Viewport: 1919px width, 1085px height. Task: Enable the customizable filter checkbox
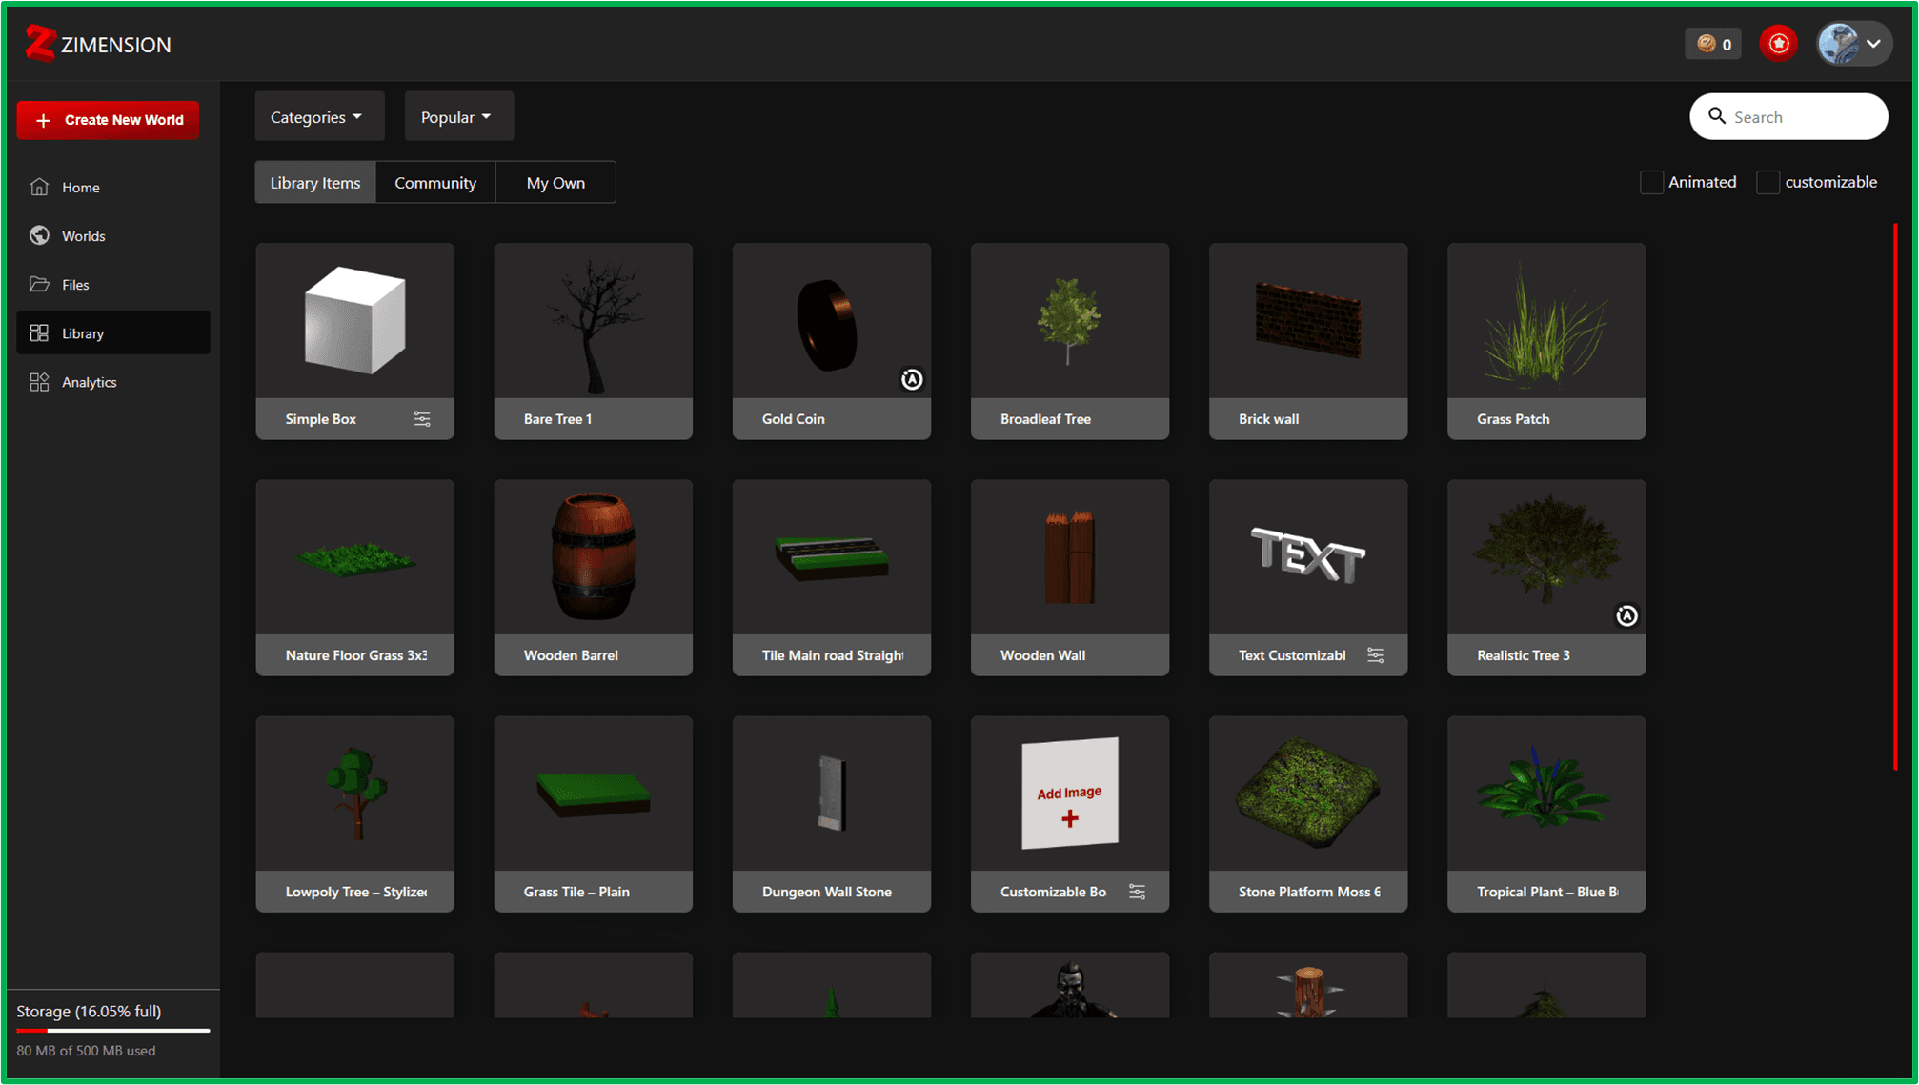(1767, 182)
